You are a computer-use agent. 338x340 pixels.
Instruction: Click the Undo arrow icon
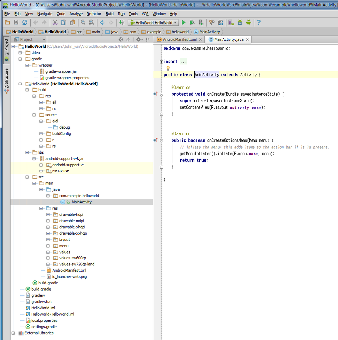36,22
